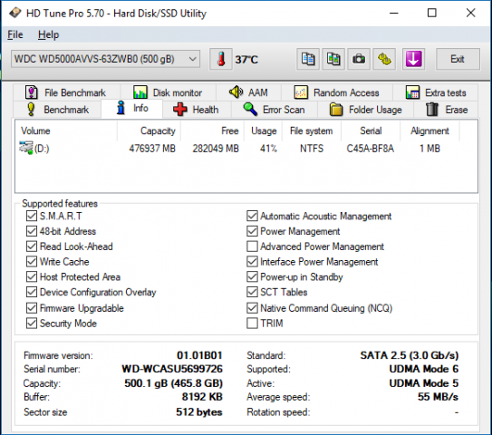Click the SATA 2.5 (3.0 Gb/s) standard value
The width and height of the screenshot is (492, 435).
click(x=410, y=355)
